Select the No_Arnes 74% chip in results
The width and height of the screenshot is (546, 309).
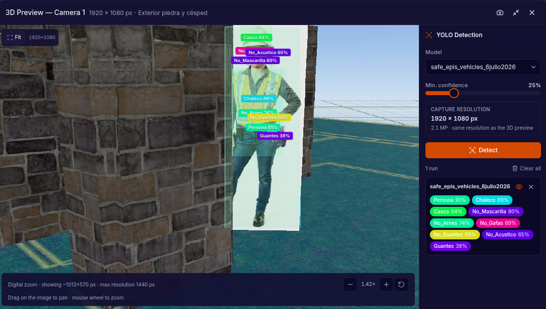pos(451,223)
